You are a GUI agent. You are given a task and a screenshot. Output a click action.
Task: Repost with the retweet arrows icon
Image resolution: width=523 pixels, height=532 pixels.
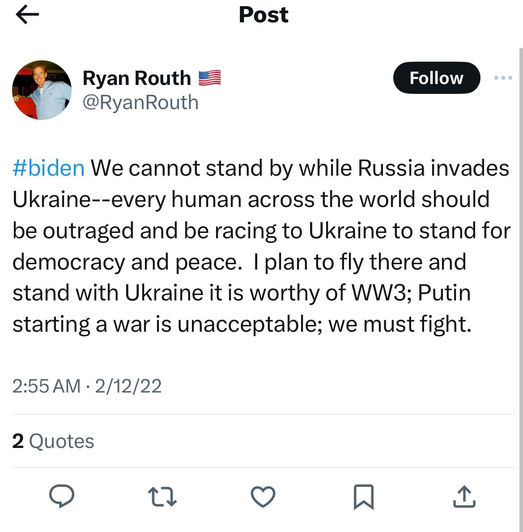coord(162,497)
